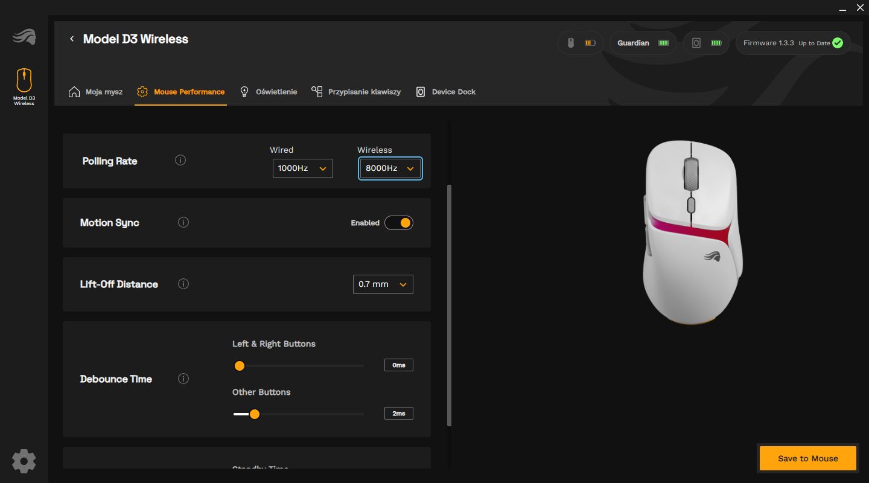Click the mouse battery status indicator
The image size is (869, 483).
click(x=580, y=43)
